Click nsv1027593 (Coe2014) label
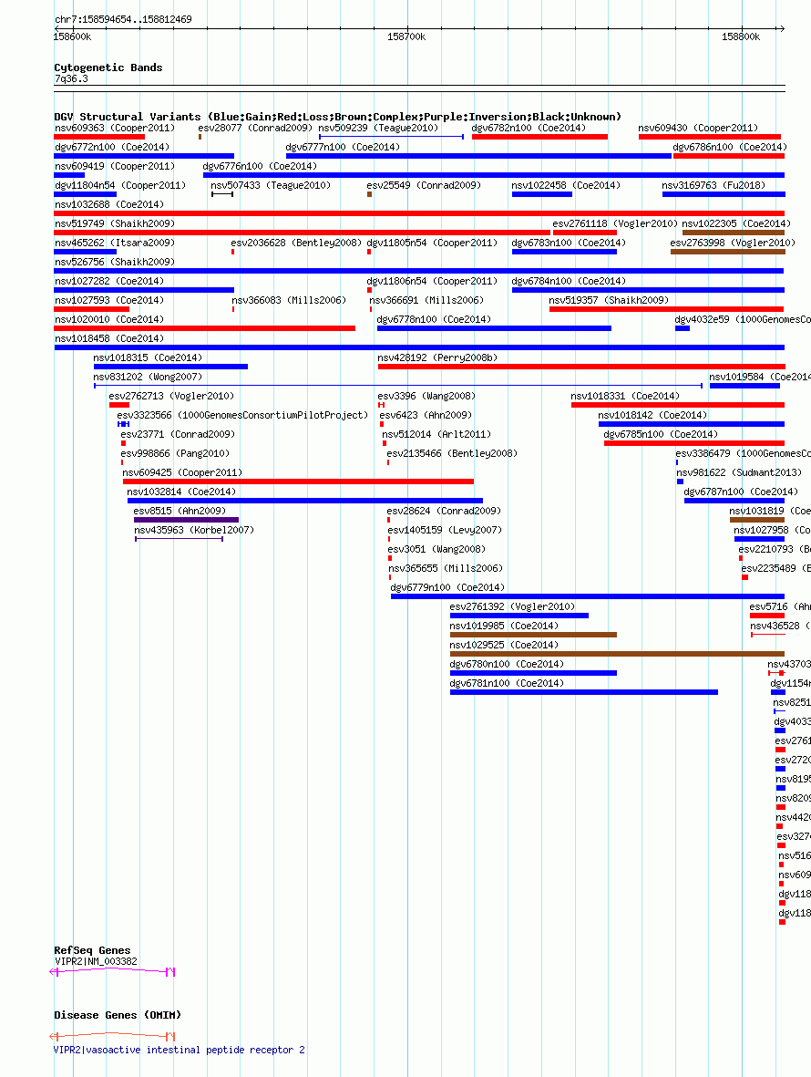The width and height of the screenshot is (811, 1077). click(x=109, y=301)
